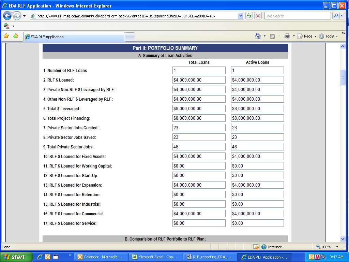Click Total Loans RLF $ Loaned field
Viewport: 349px width, 262px height.
[199, 80]
